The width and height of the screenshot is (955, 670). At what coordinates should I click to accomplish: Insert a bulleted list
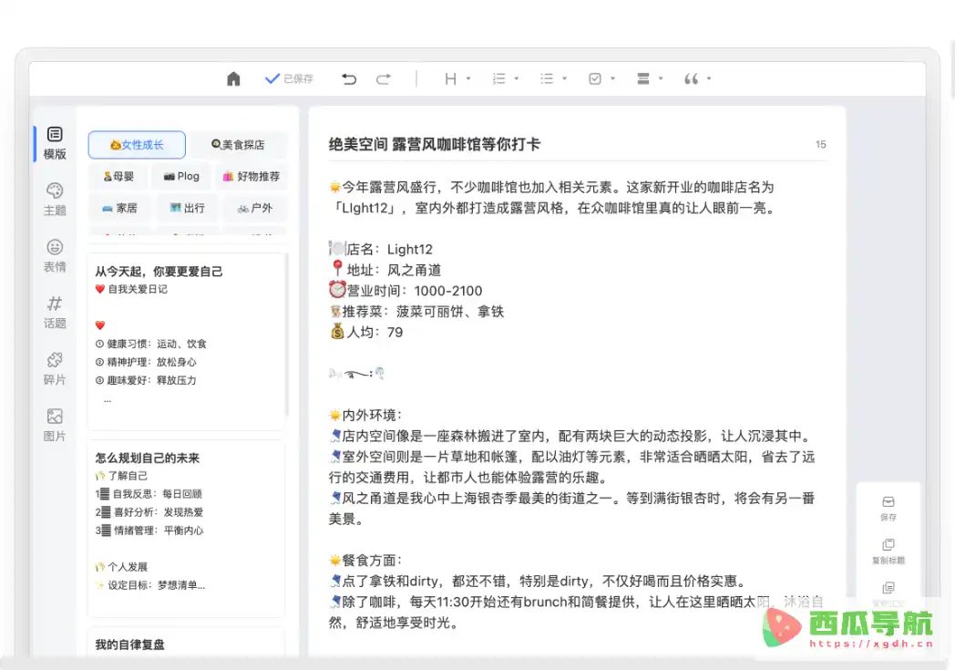point(547,78)
